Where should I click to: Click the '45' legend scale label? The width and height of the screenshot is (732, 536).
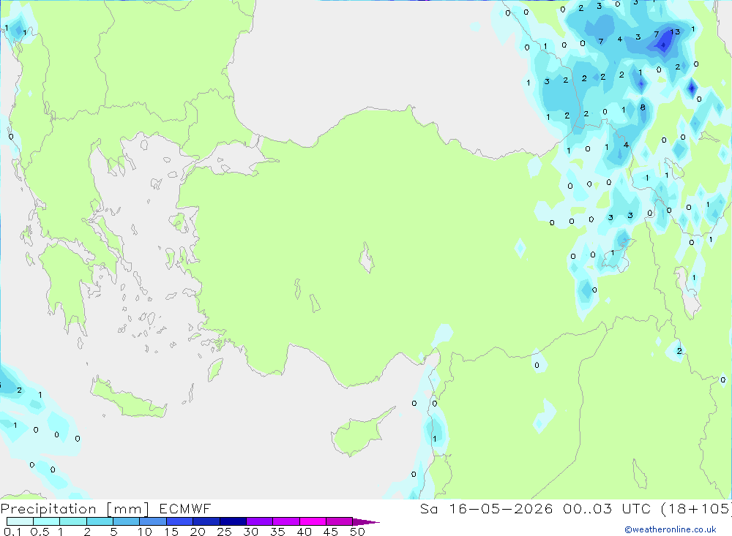click(331, 532)
